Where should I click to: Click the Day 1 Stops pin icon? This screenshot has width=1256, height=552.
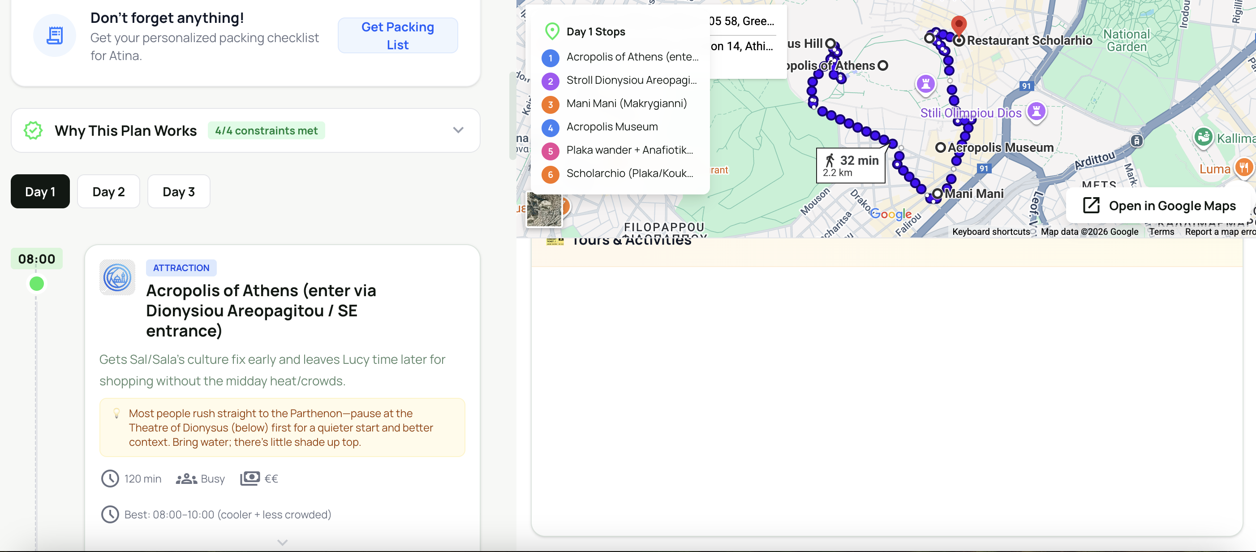pos(551,31)
